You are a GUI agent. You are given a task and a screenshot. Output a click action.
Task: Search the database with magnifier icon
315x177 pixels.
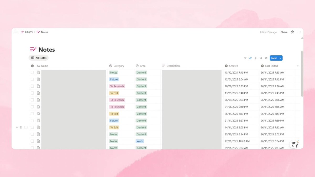(261, 58)
